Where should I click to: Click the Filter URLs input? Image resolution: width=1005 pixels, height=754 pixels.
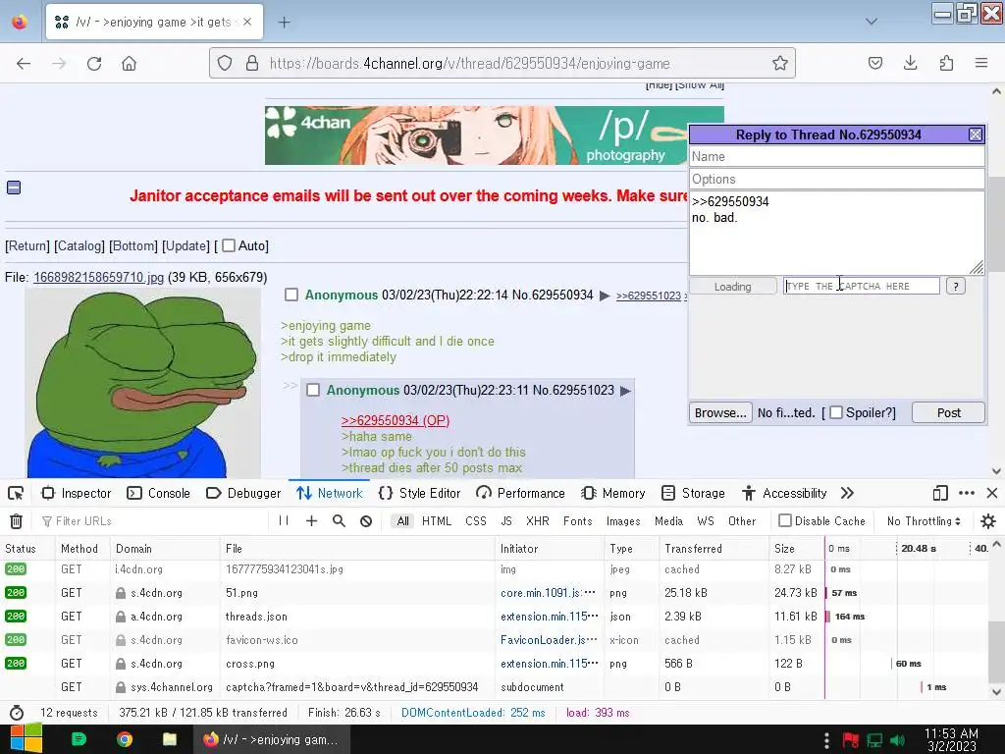[154, 521]
